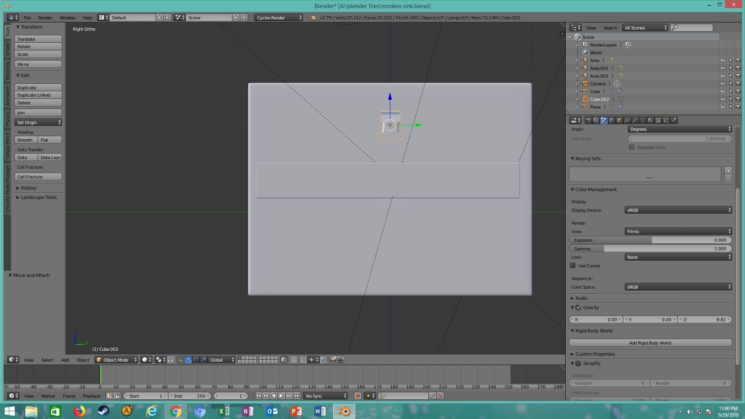Enable the Use Curves checkbox

573,266
